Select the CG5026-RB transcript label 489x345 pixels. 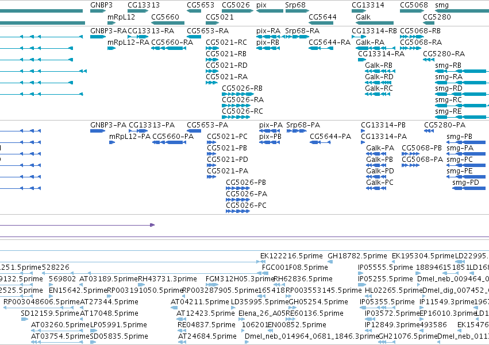242,88
